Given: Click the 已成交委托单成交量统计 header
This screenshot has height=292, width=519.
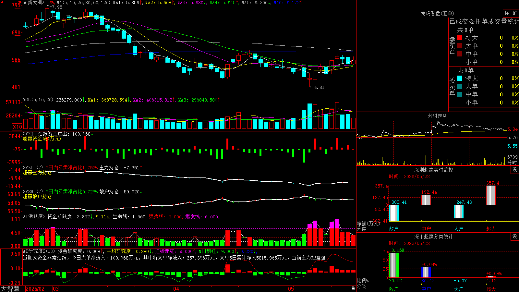Looking at the screenshot, I should point(484,21).
